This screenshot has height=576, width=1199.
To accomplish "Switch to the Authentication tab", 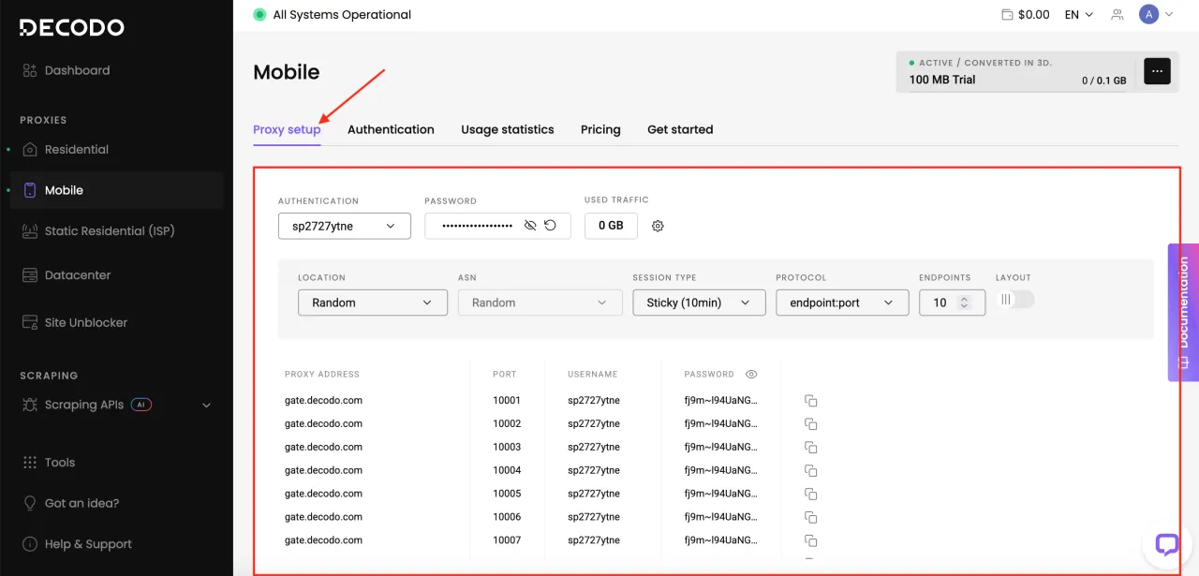I will tap(391, 129).
